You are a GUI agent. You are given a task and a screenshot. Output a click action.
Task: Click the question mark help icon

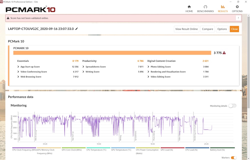pyautogui.click(x=238, y=18)
